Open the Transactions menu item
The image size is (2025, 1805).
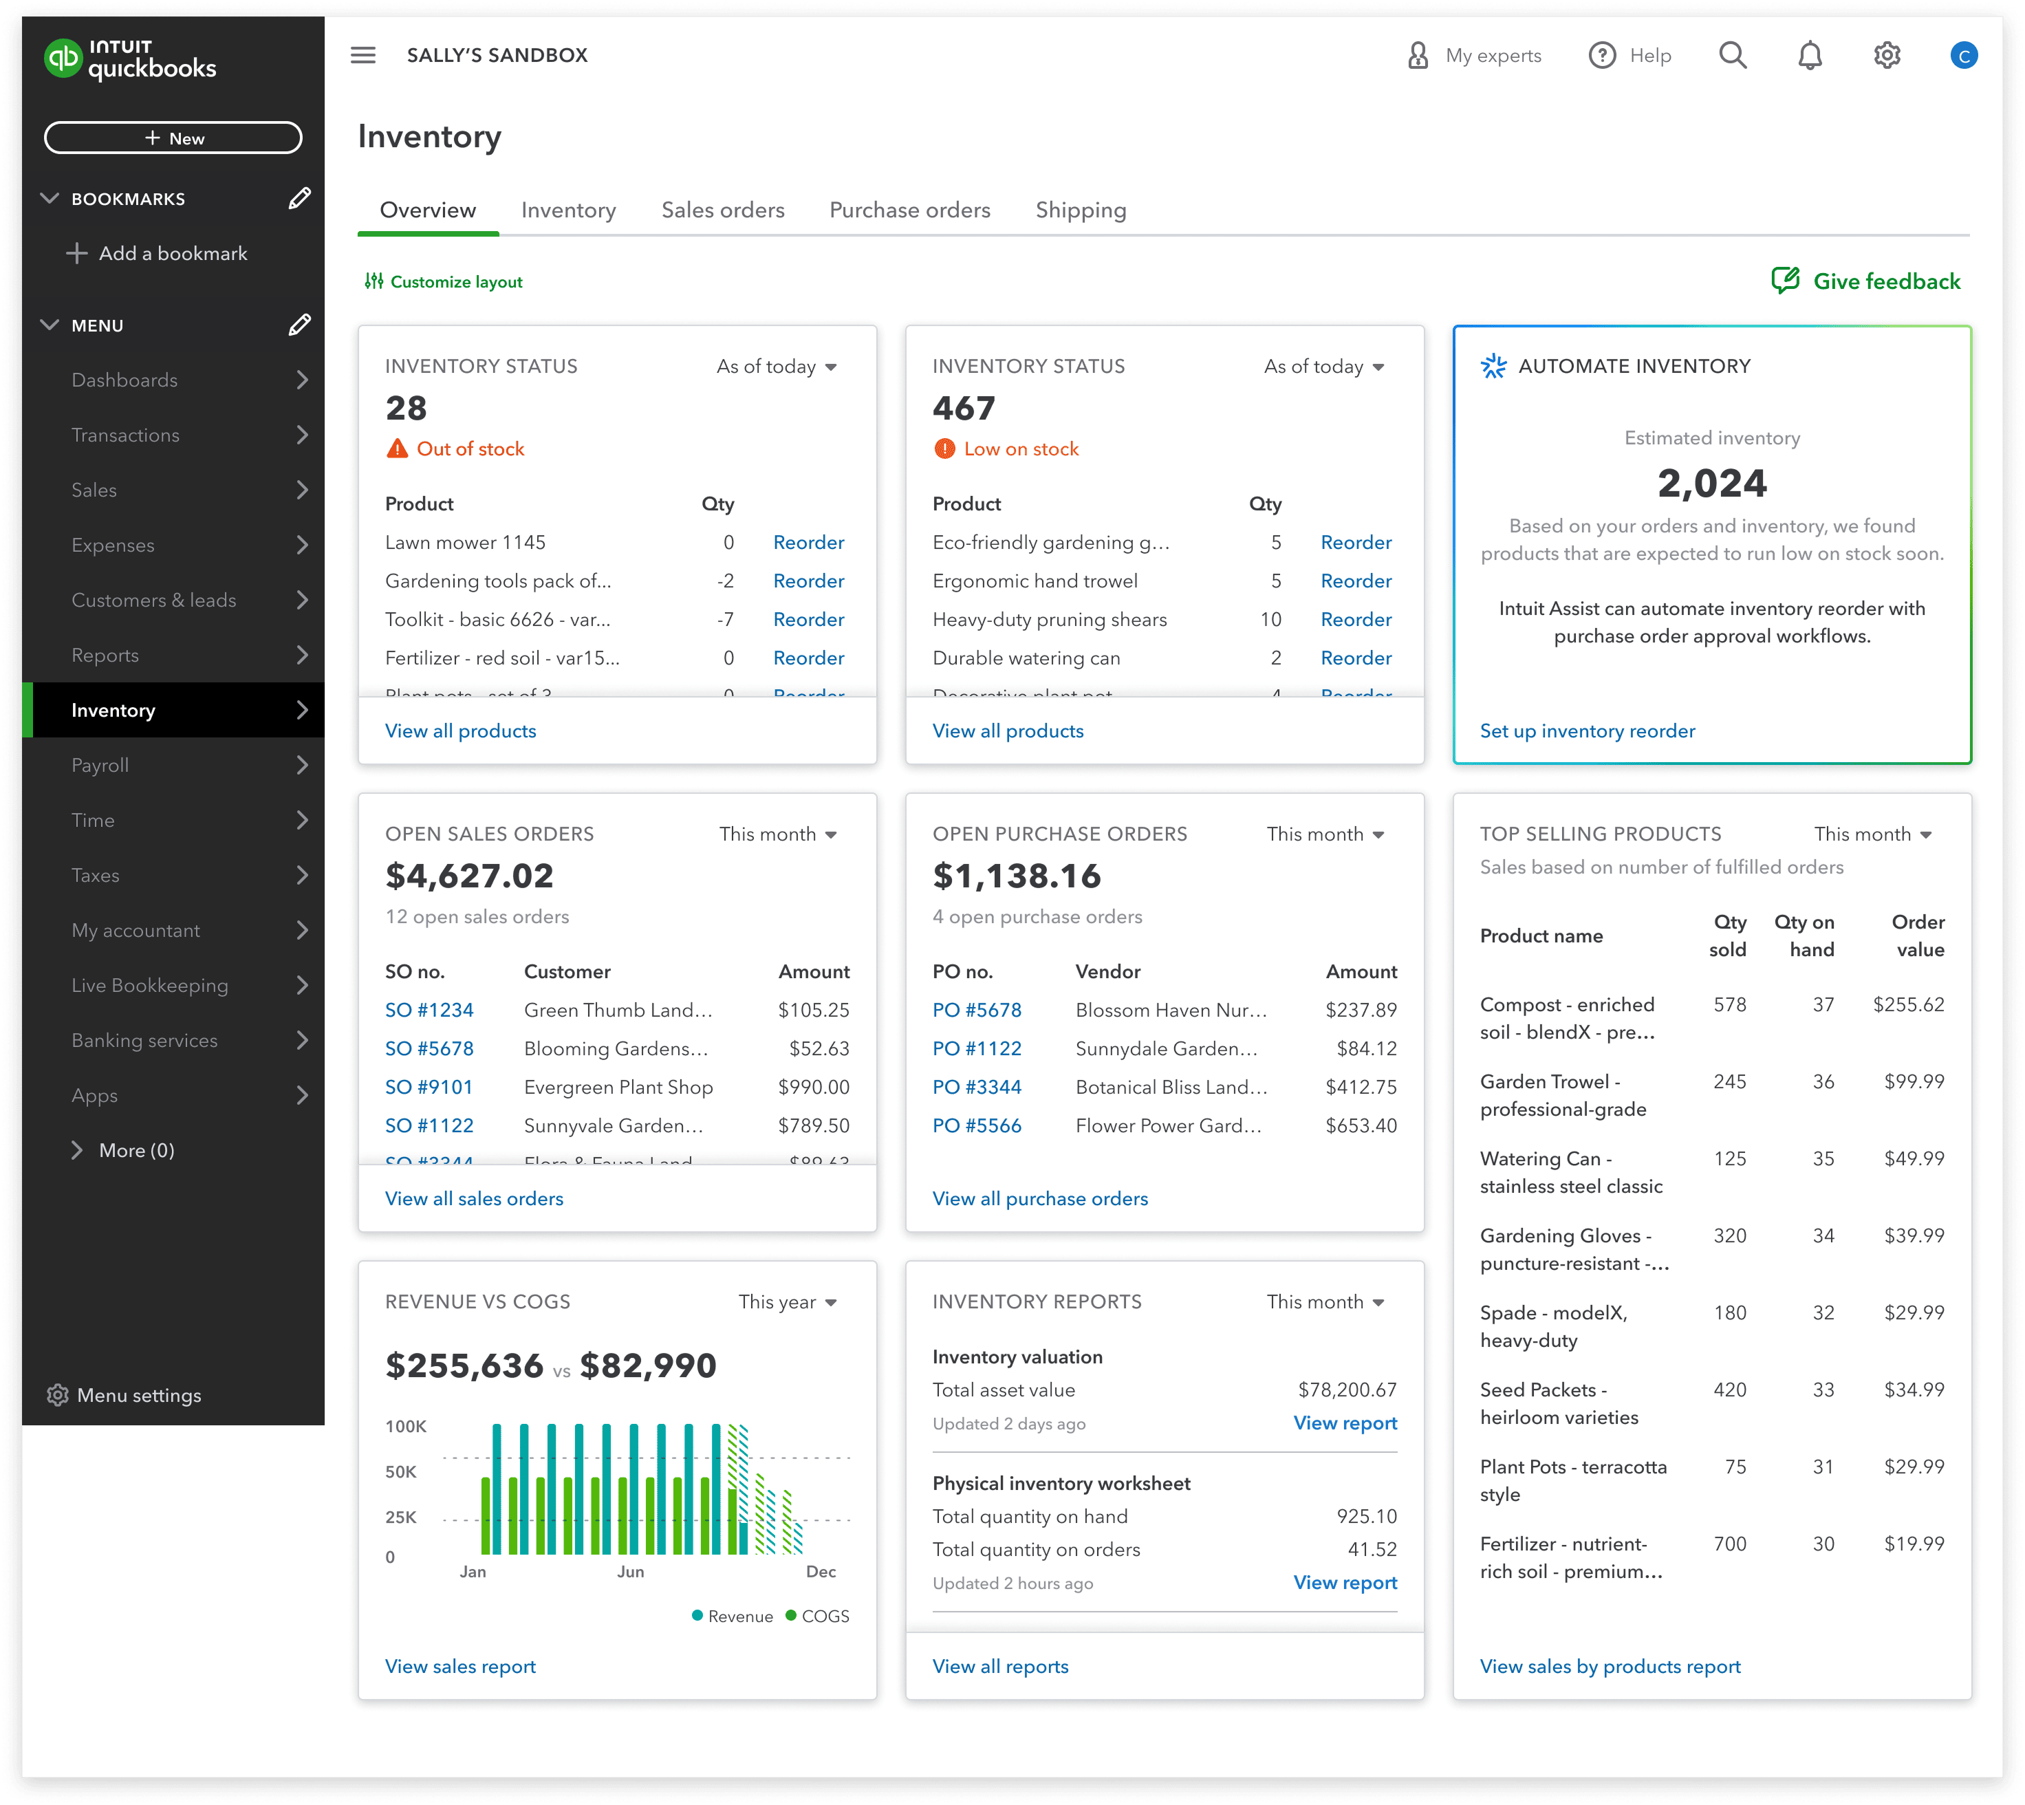(x=173, y=434)
